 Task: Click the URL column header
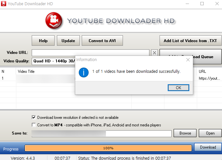209,72
